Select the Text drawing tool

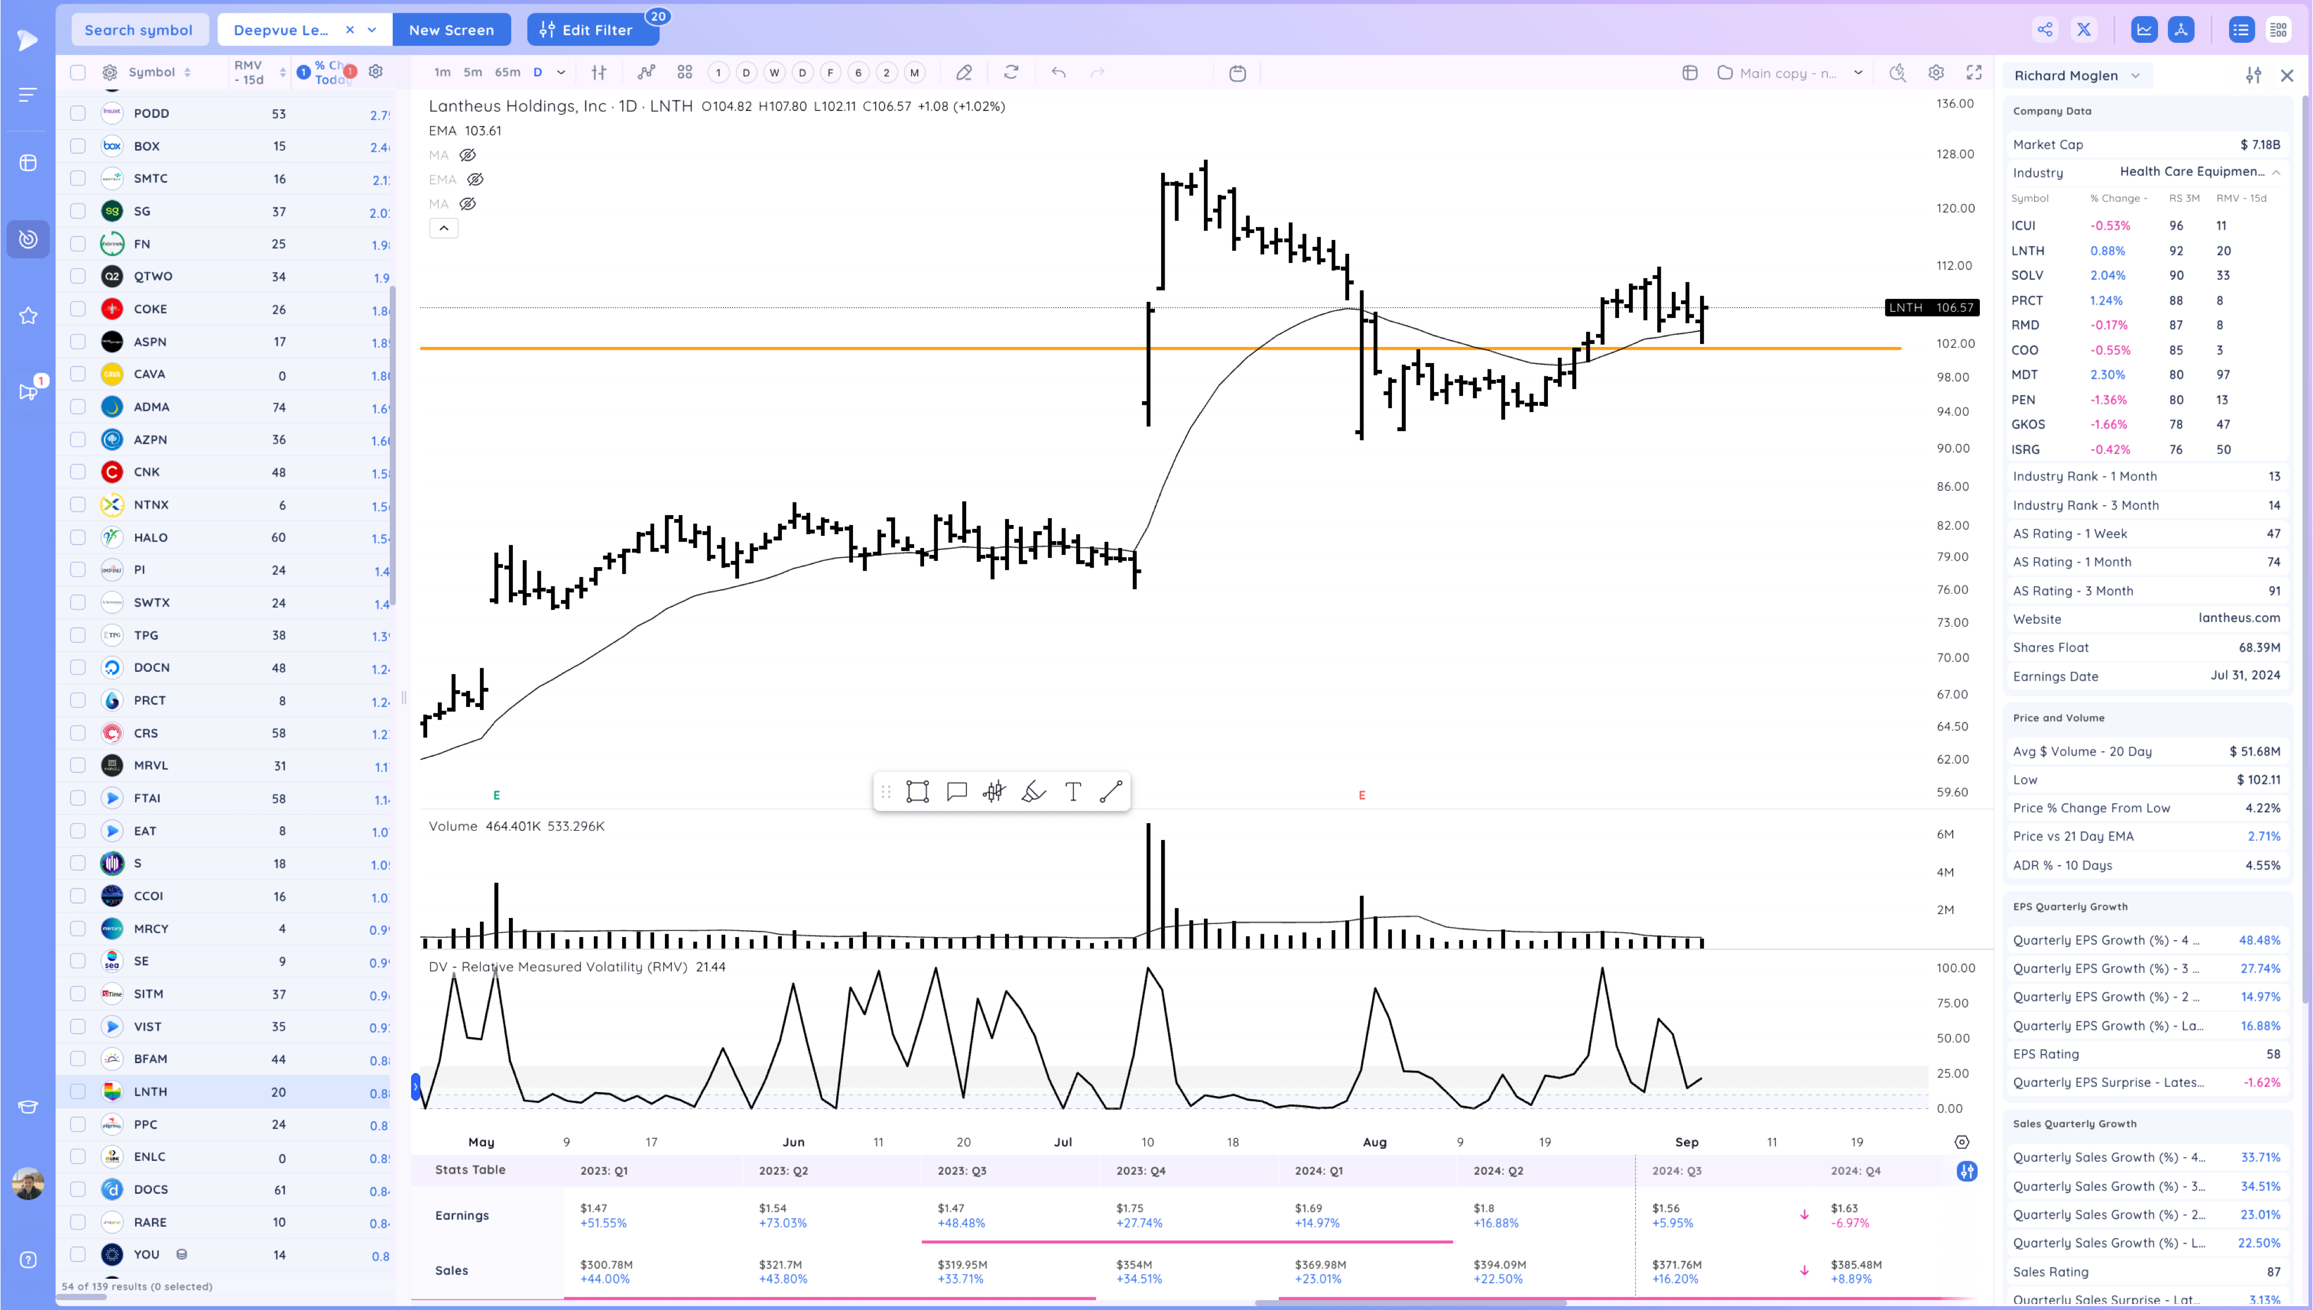pos(1073,792)
